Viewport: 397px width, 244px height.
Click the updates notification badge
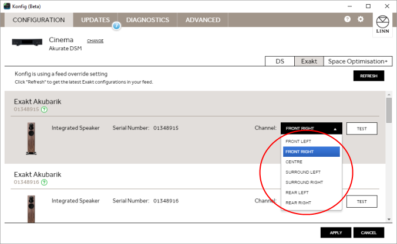116,26
